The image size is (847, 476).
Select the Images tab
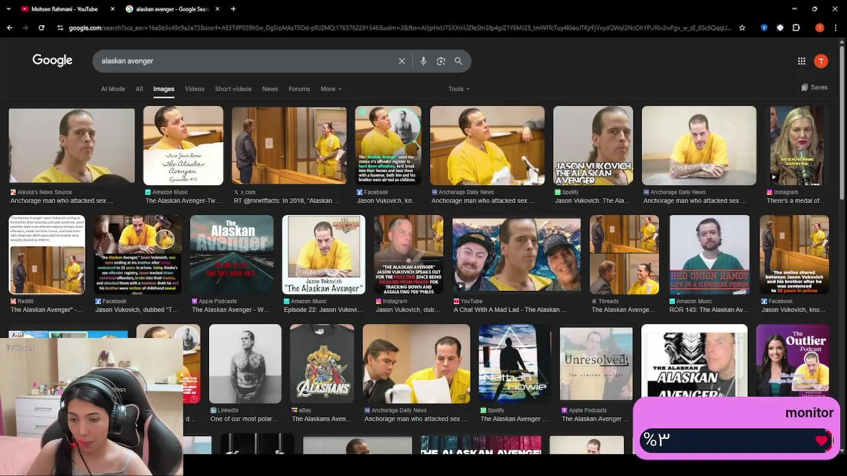(163, 89)
